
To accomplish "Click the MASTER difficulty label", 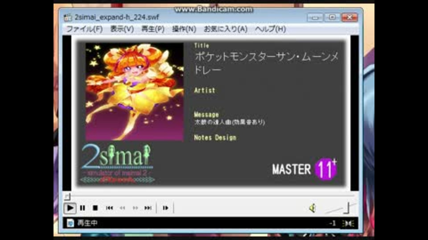I will 292,169.
